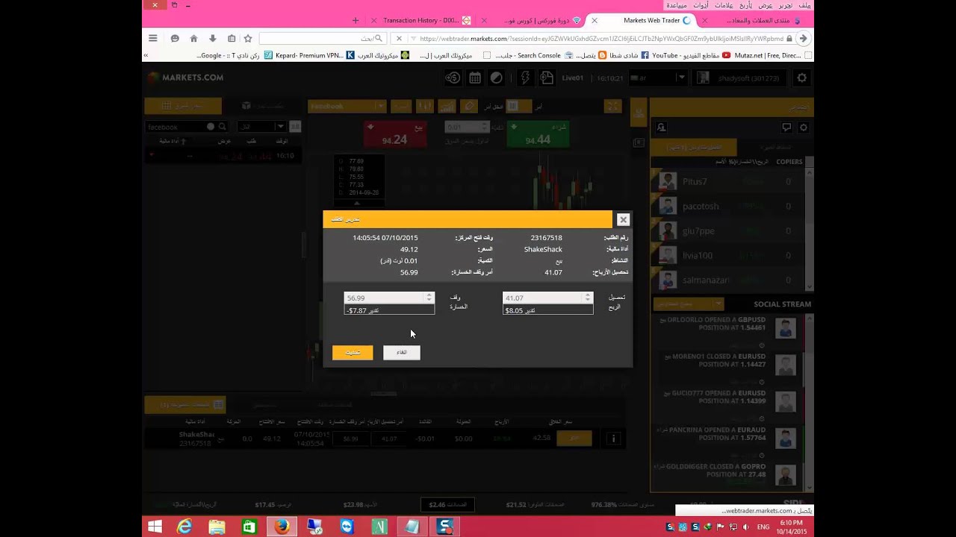Click orange close button in ShakeShack row

pyautogui.click(x=574, y=439)
